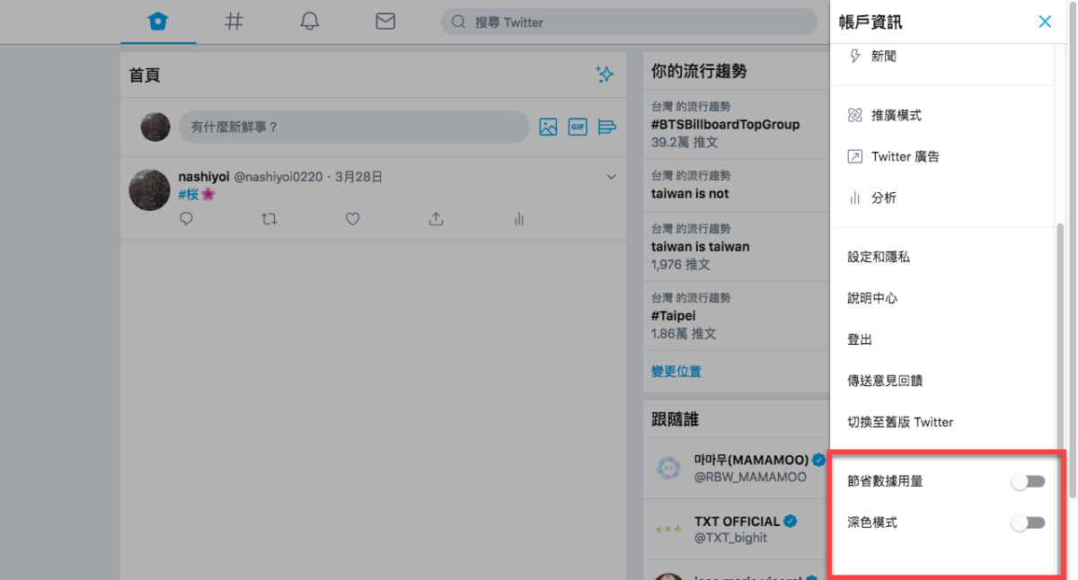Click the TXT OFFICIAL profile avatar
This screenshot has width=1078, height=580.
[x=668, y=529]
